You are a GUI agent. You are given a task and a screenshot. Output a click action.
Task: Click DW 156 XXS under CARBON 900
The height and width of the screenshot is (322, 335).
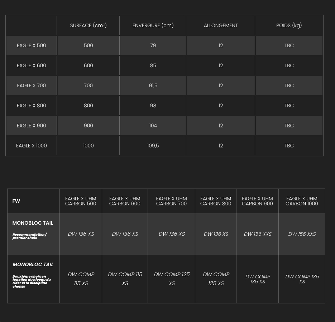(258, 234)
